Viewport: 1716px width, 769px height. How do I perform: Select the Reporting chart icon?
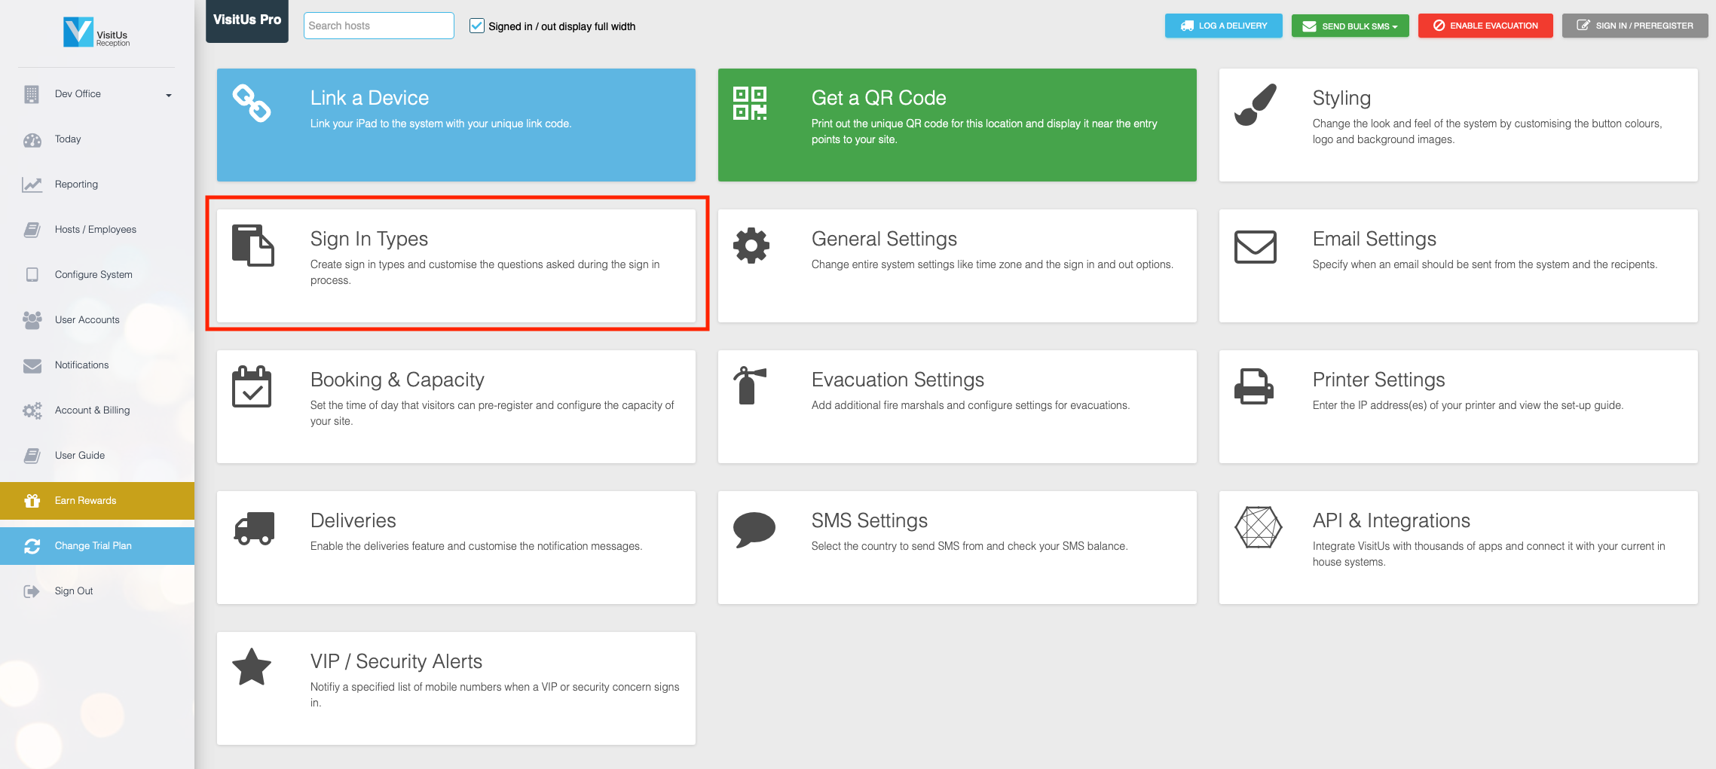[x=32, y=184]
